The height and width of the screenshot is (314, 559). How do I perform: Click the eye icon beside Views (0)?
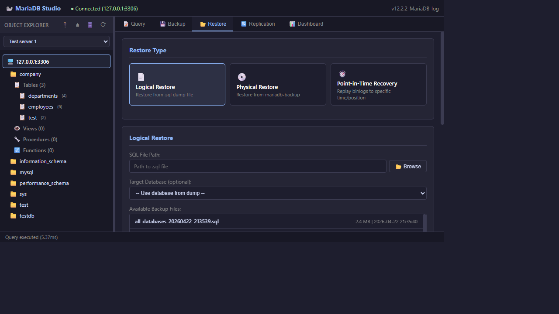point(17,128)
